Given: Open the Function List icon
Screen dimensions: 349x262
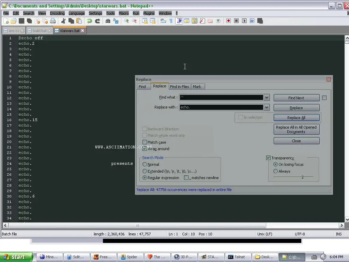Looking at the screenshot, I should pyautogui.click(x=202, y=21).
